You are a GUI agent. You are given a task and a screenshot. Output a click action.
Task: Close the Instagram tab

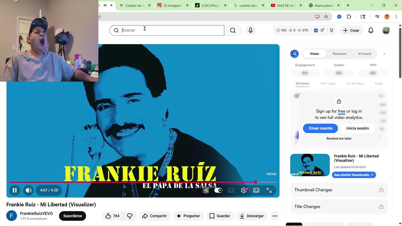click(187, 5)
